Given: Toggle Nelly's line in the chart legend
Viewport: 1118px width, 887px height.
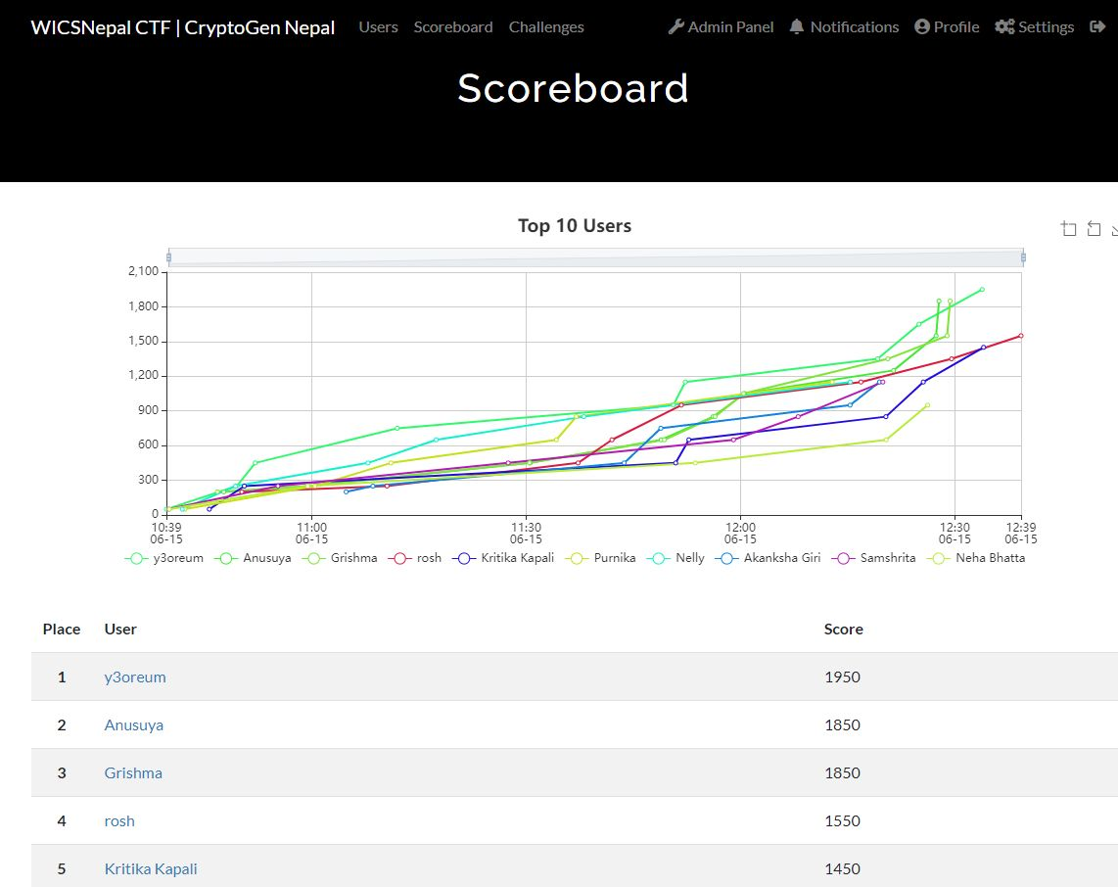Looking at the screenshot, I should tap(685, 558).
